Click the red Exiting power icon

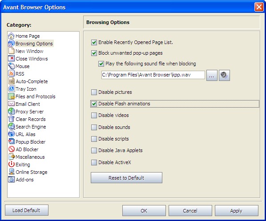[x=11, y=164]
